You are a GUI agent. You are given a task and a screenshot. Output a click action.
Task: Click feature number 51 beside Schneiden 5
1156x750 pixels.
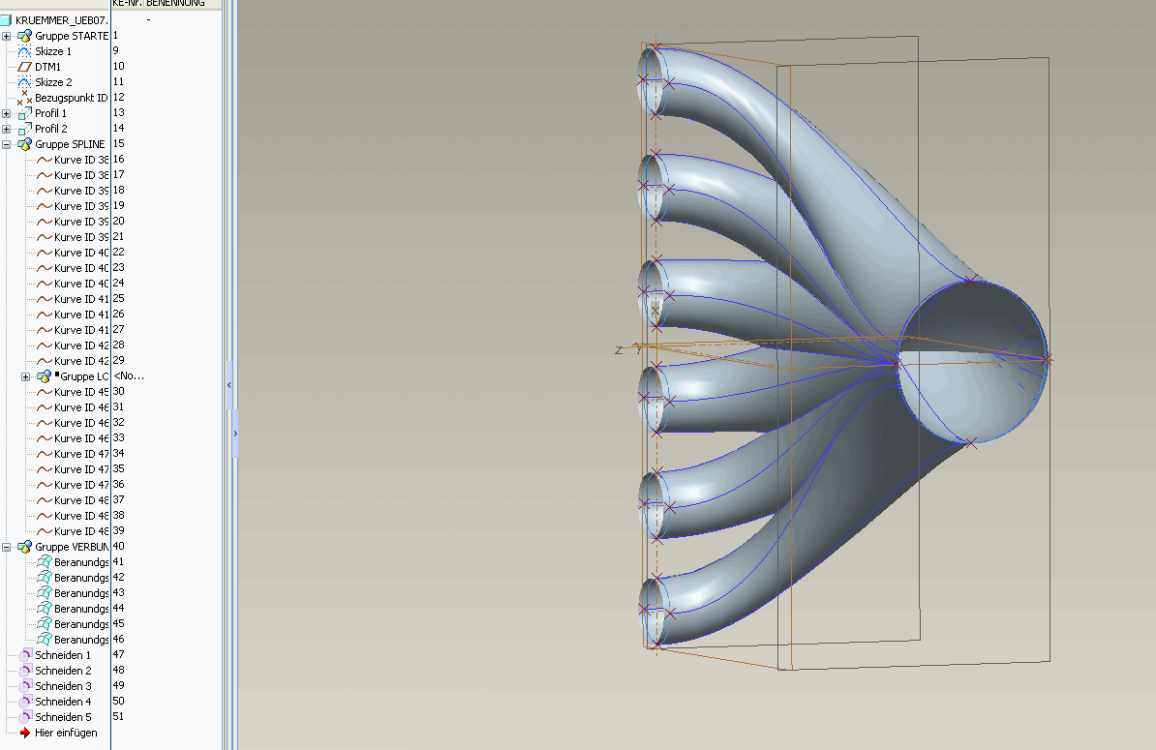[119, 716]
